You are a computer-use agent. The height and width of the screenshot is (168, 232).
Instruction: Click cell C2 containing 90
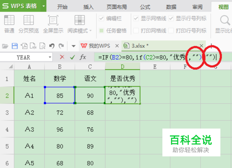pyautogui.click(x=90, y=96)
